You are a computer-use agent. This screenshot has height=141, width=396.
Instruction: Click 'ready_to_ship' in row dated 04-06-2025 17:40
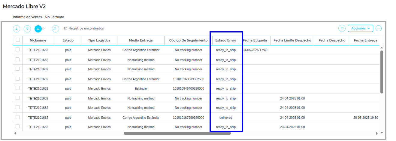(x=226, y=50)
